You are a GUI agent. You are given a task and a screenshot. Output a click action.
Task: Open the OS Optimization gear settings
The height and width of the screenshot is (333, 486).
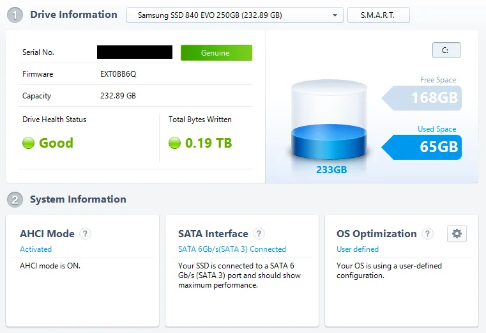coord(457,233)
